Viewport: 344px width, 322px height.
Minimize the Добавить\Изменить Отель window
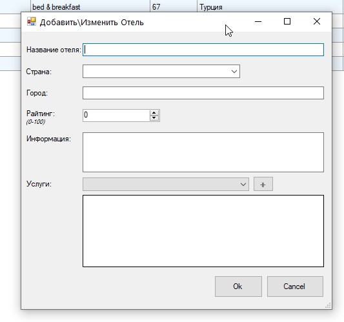258,21
